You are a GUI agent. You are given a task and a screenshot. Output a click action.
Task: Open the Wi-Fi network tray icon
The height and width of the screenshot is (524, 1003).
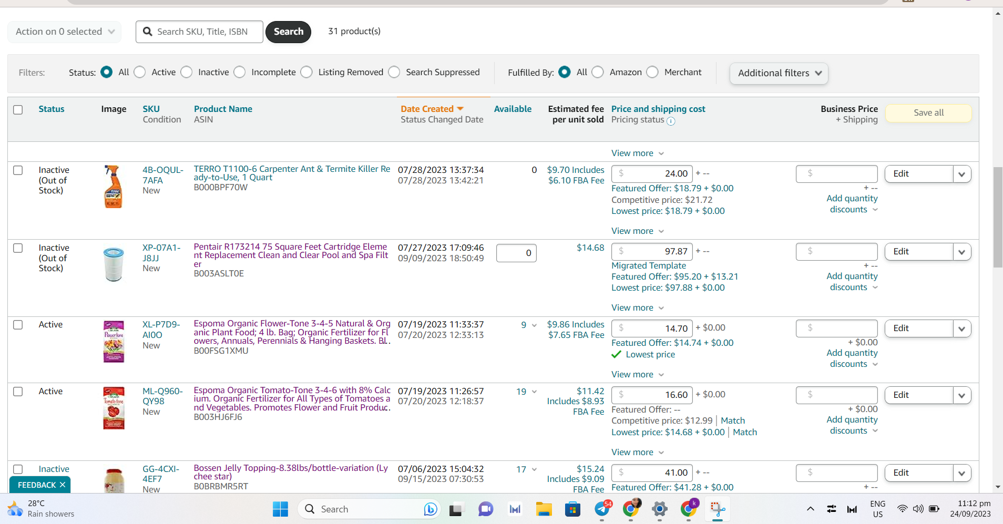point(902,509)
